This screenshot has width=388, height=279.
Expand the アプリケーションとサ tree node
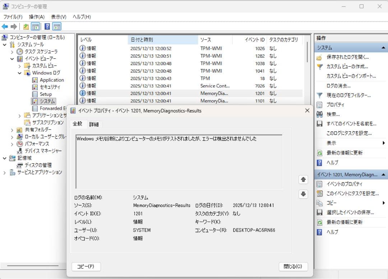coord(20,116)
